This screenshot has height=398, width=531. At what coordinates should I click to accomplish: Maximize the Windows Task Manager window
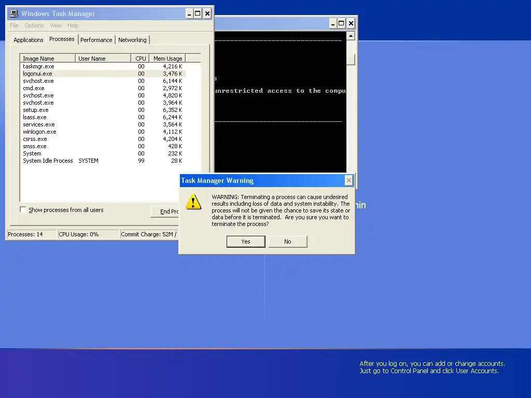click(198, 14)
